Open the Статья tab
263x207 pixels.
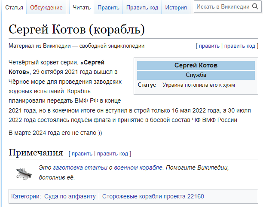pyautogui.click(x=14, y=8)
